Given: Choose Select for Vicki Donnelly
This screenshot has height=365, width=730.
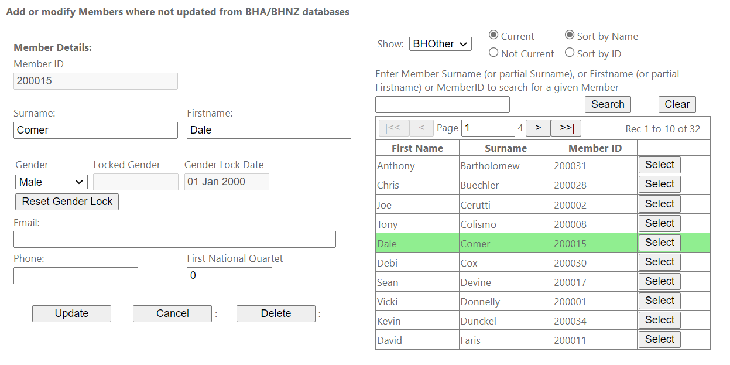Looking at the screenshot, I should [659, 301].
